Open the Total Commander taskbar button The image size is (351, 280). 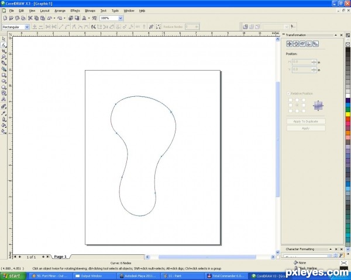click(226, 276)
